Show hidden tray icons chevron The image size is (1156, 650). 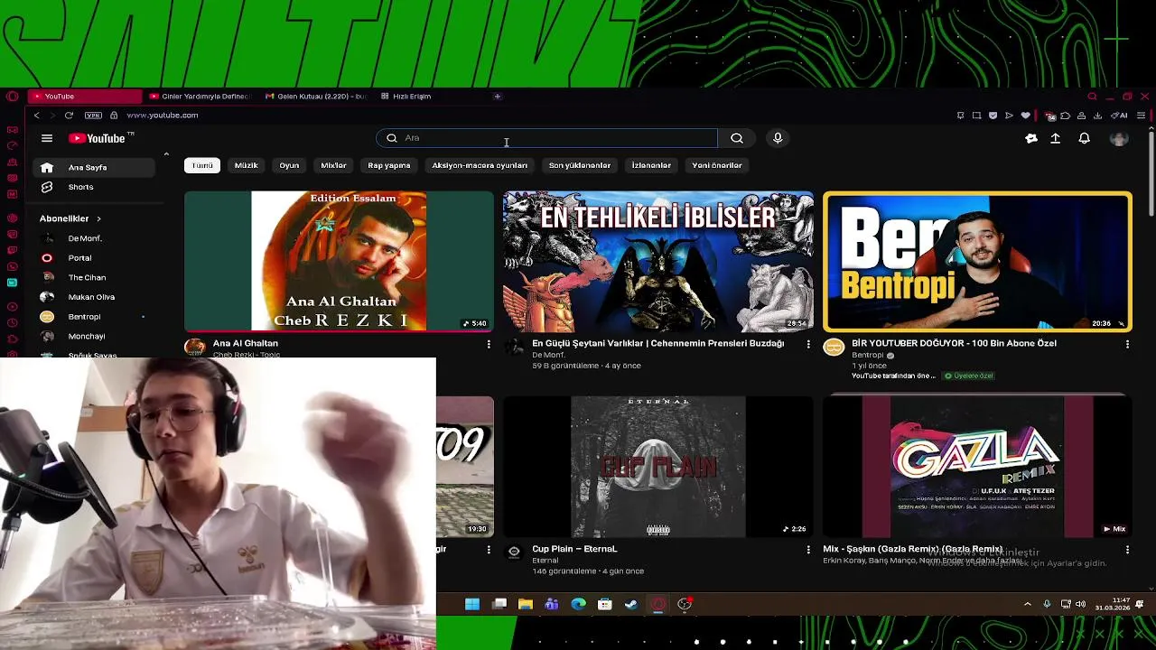coord(1027,604)
